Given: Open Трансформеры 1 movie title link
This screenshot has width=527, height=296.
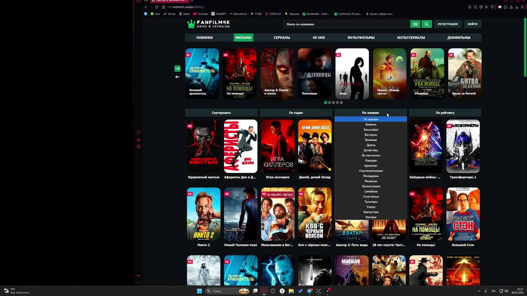Looking at the screenshot, I should pos(463,177).
